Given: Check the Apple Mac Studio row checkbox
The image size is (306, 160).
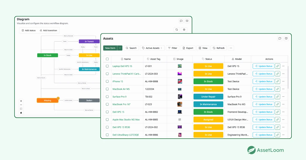Looking at the screenshot, I should tap(107, 119).
